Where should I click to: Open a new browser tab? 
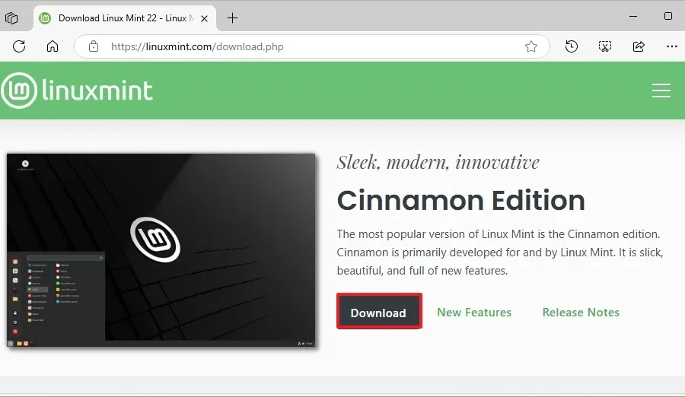[x=232, y=18]
